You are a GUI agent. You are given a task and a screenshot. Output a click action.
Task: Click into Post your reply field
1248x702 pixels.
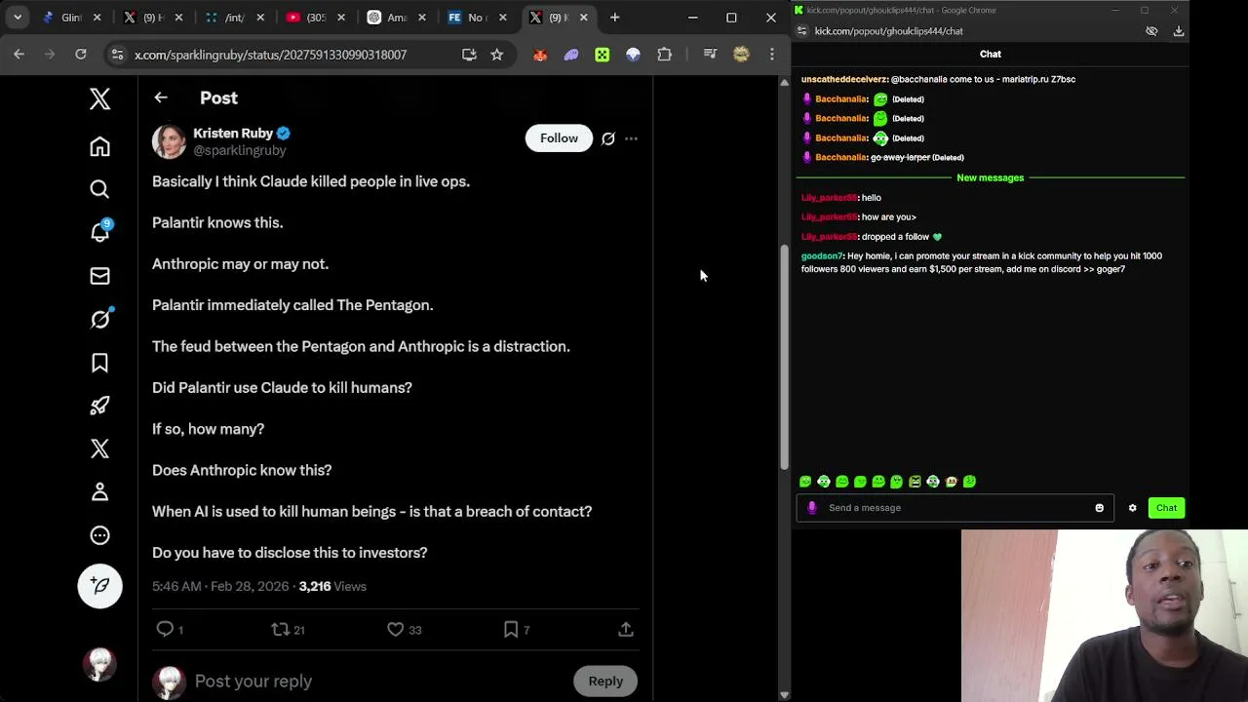click(375, 682)
